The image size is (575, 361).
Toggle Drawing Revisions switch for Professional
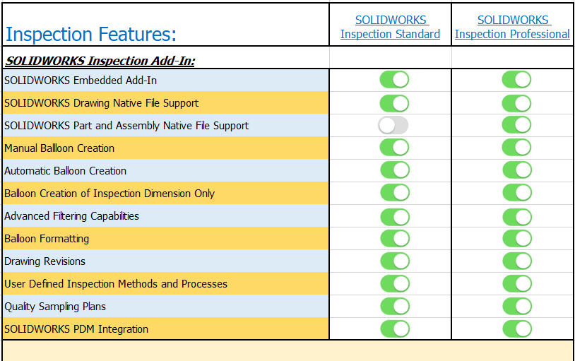517,261
